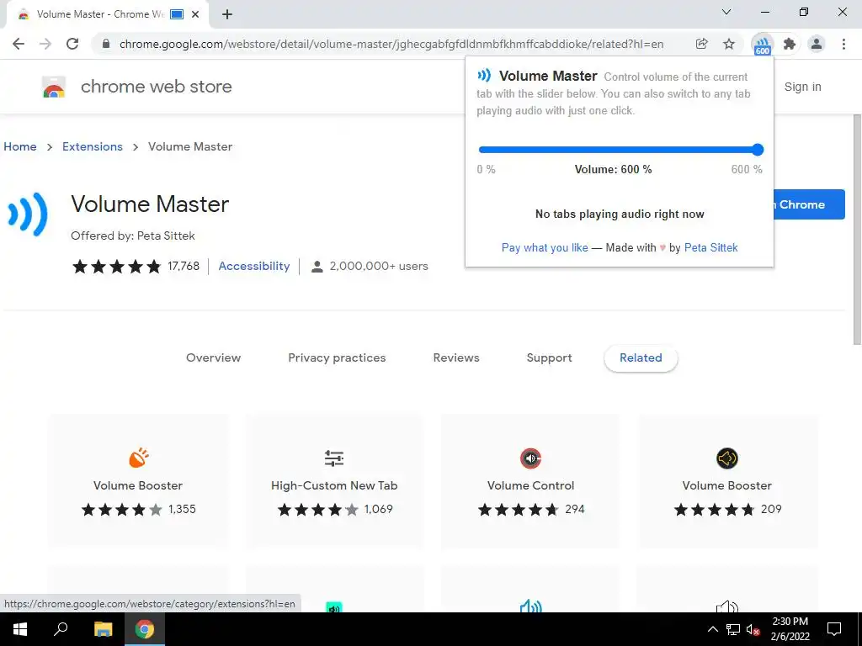862x646 pixels.
Task: Click the Accessibility category link
Action: click(x=254, y=266)
